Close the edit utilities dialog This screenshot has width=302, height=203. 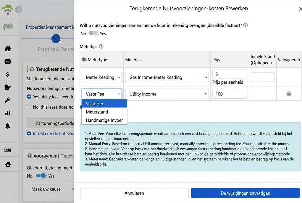coord(300,9)
